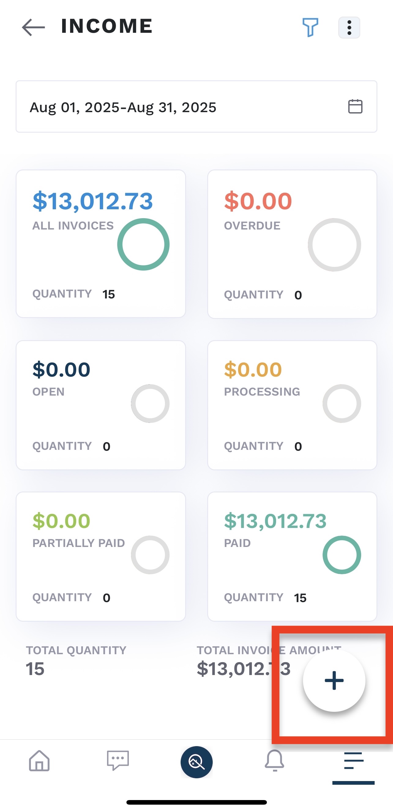Open the notifications bell
393x812 pixels.
[x=274, y=760]
